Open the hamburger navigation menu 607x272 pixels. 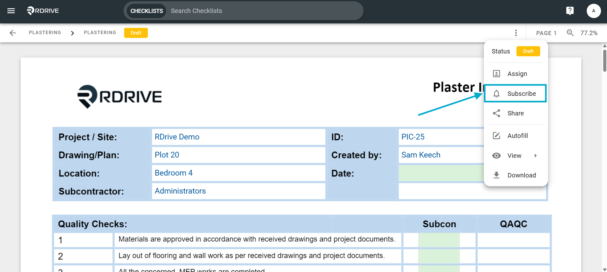11,11
